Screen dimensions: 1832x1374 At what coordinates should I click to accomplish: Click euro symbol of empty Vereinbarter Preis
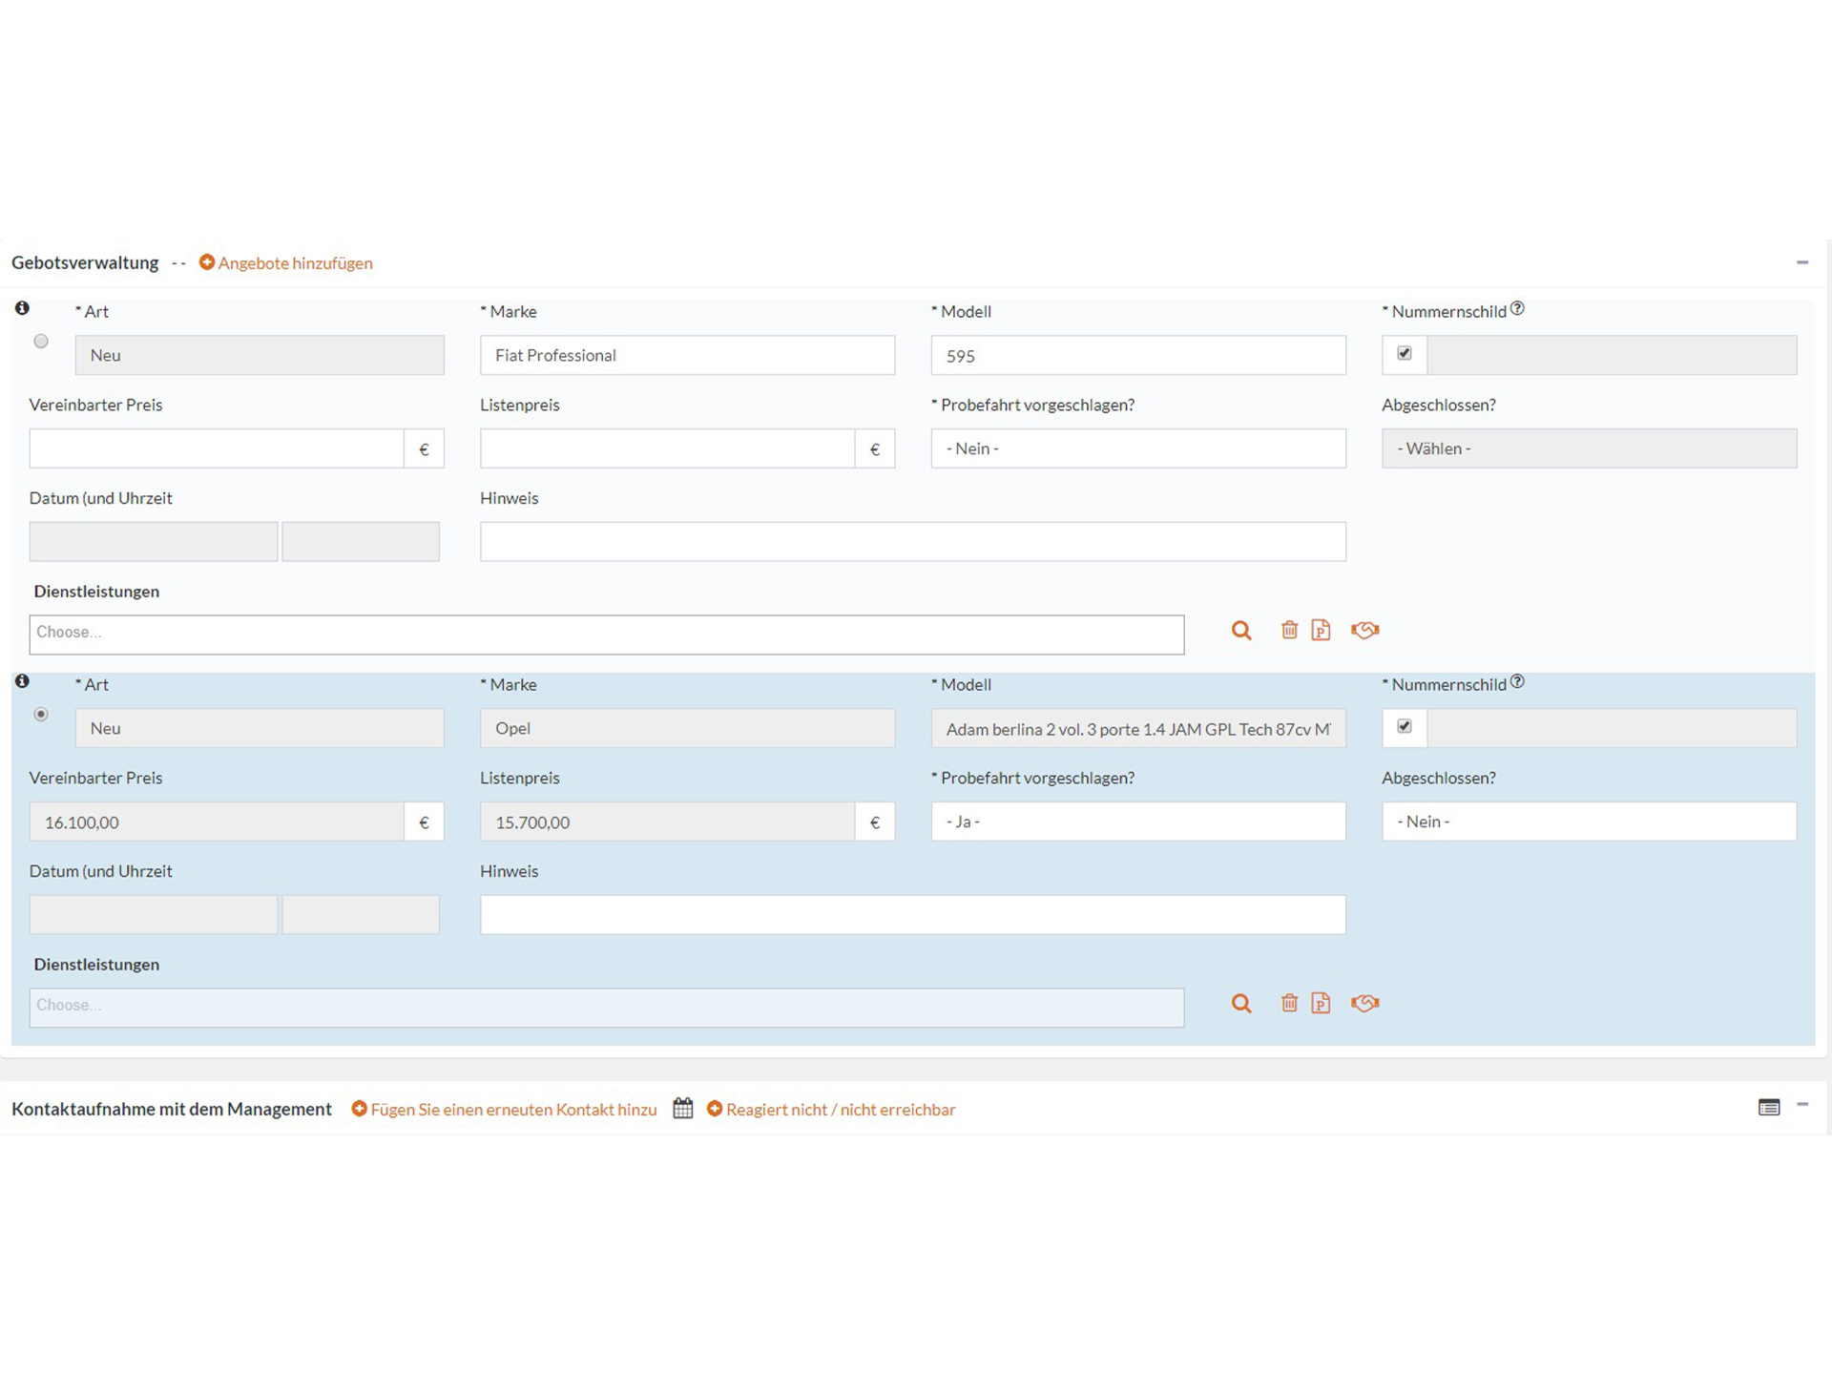(424, 448)
